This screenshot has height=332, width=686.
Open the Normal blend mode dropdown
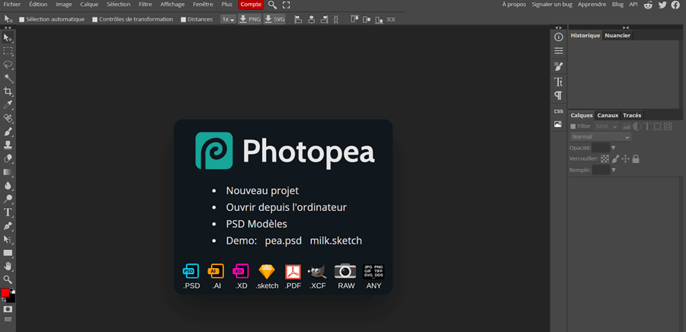coord(601,137)
